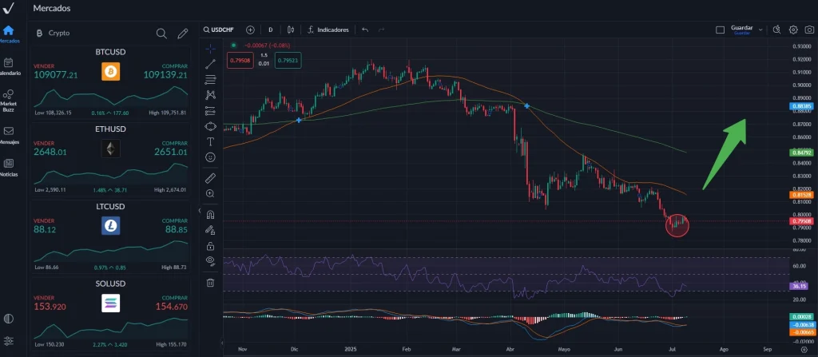Open the chart settings gear
Viewport: 818px width, 357px height.
coord(793,30)
